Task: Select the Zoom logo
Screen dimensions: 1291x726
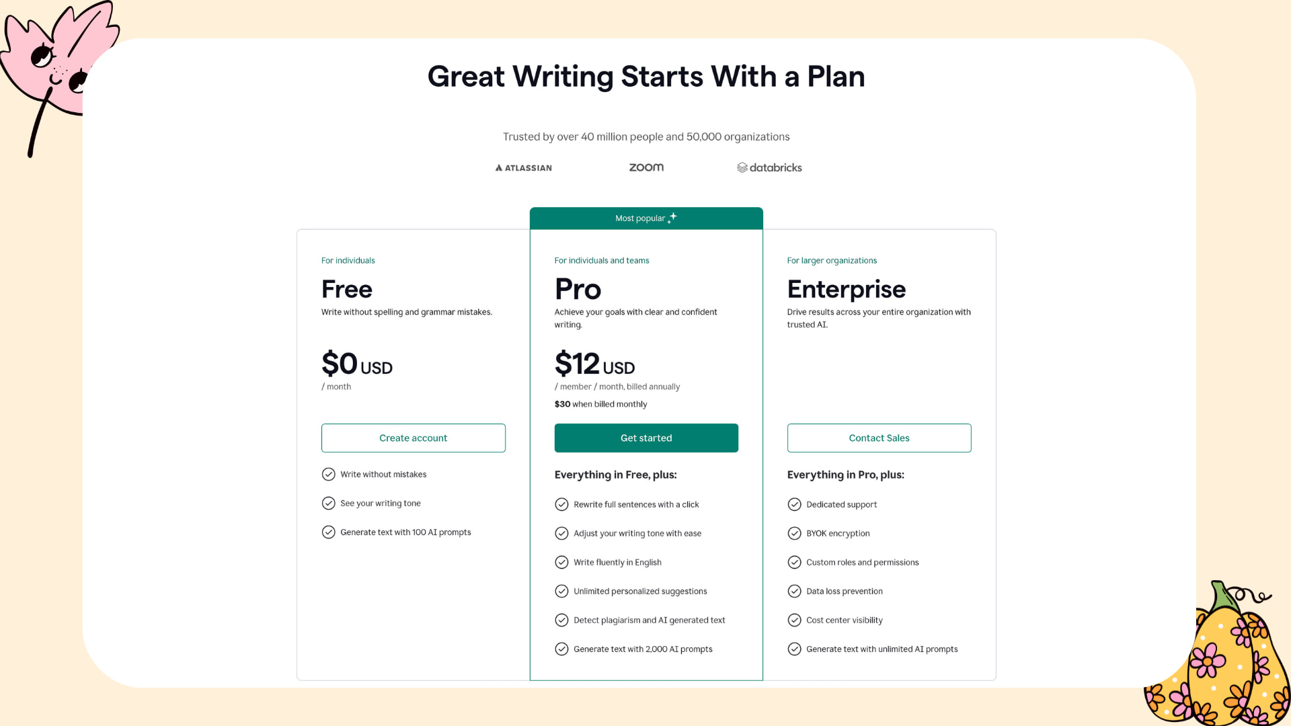Action: point(646,167)
